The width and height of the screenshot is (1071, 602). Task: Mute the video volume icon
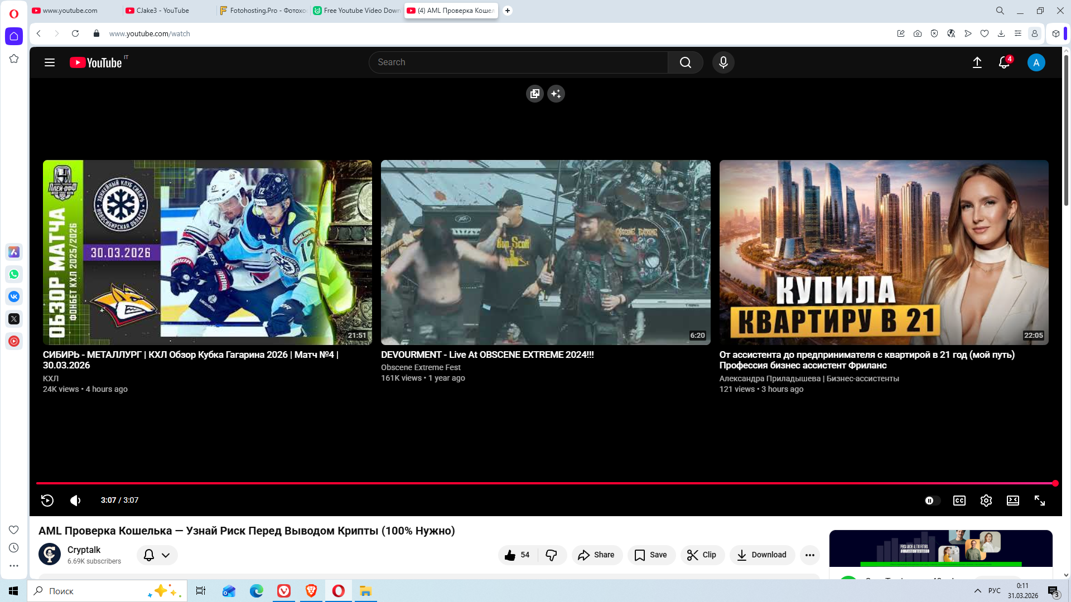[75, 501]
